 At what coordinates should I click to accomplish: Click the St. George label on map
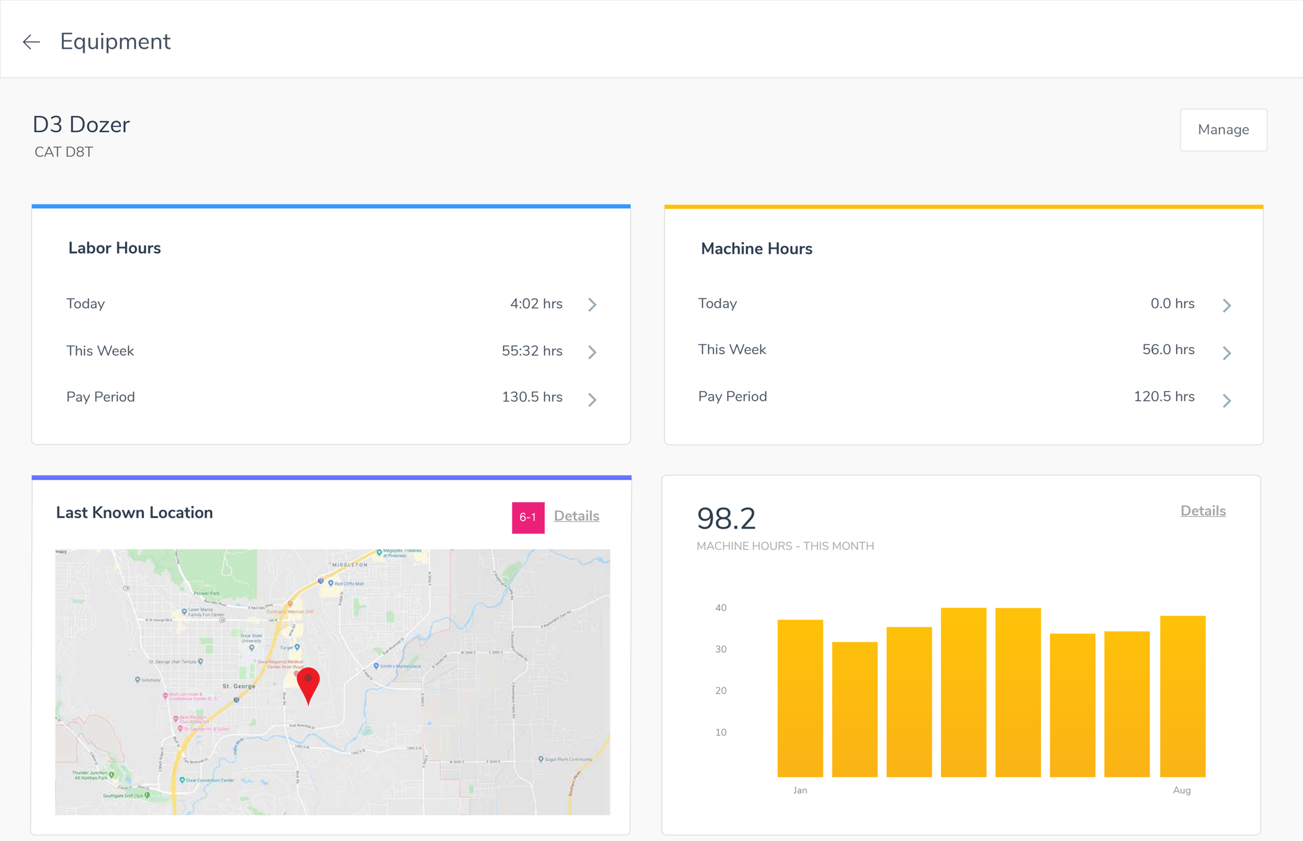(238, 686)
